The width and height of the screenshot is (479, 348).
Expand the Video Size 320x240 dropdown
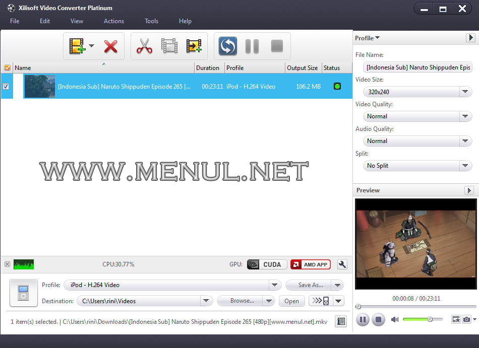click(x=465, y=92)
